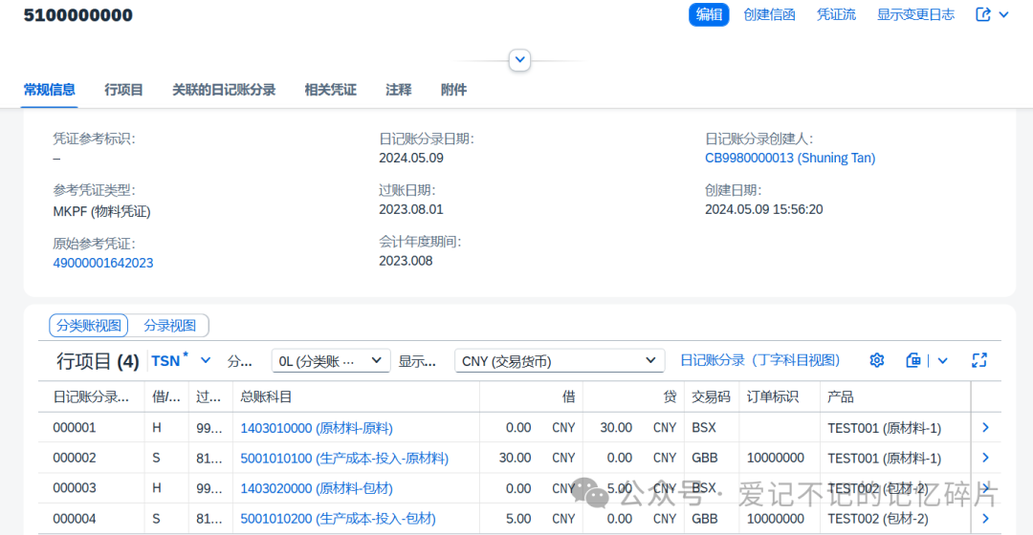Click the 编辑 edit button

708,14
